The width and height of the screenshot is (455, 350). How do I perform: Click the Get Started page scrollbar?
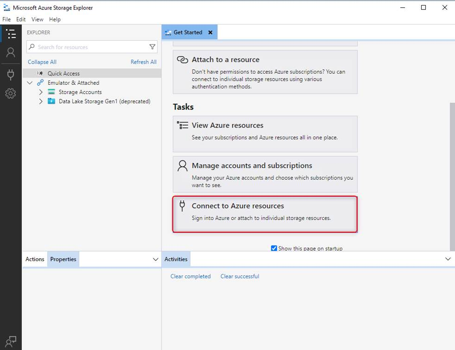(x=452, y=176)
